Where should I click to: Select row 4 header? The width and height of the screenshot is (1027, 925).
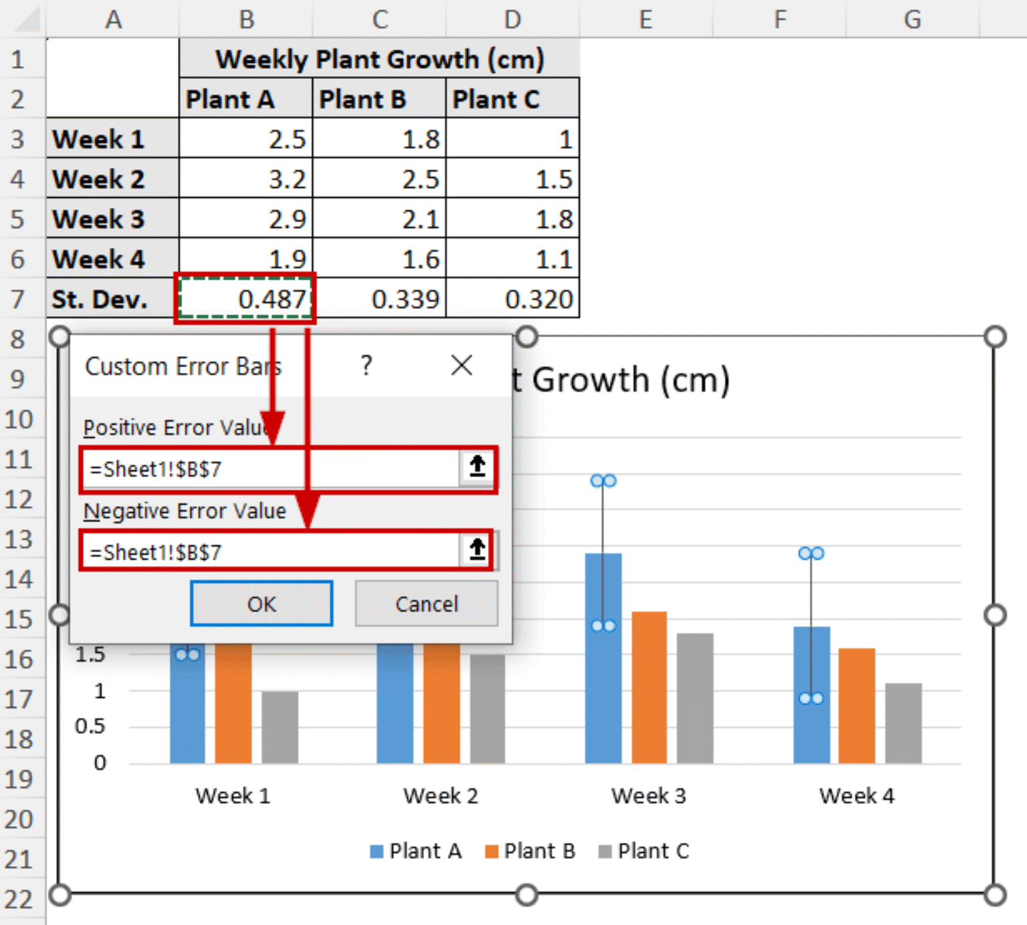coord(20,179)
